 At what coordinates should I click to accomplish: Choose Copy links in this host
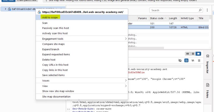(x=82, y=70)
